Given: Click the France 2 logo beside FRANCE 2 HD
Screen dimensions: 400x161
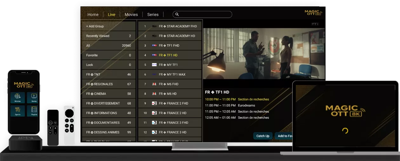Looking at the screenshot, I should pyautogui.click(x=154, y=113).
